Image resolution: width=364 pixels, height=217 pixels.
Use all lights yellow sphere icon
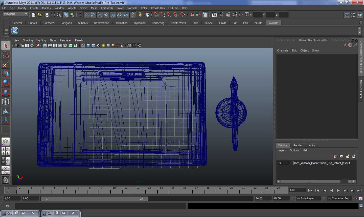click(103, 45)
